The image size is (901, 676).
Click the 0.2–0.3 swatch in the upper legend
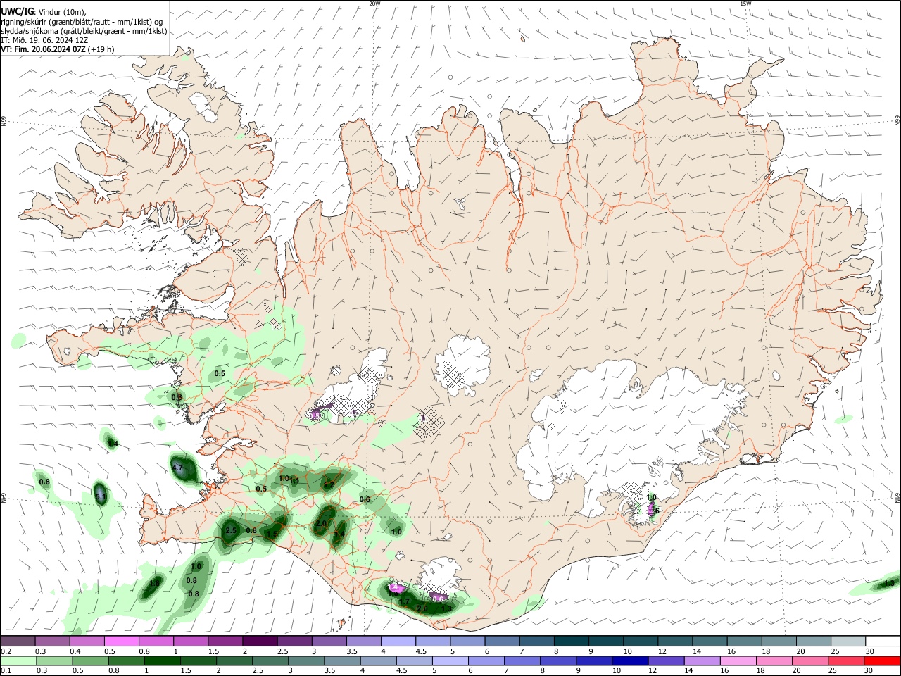coord(18,641)
